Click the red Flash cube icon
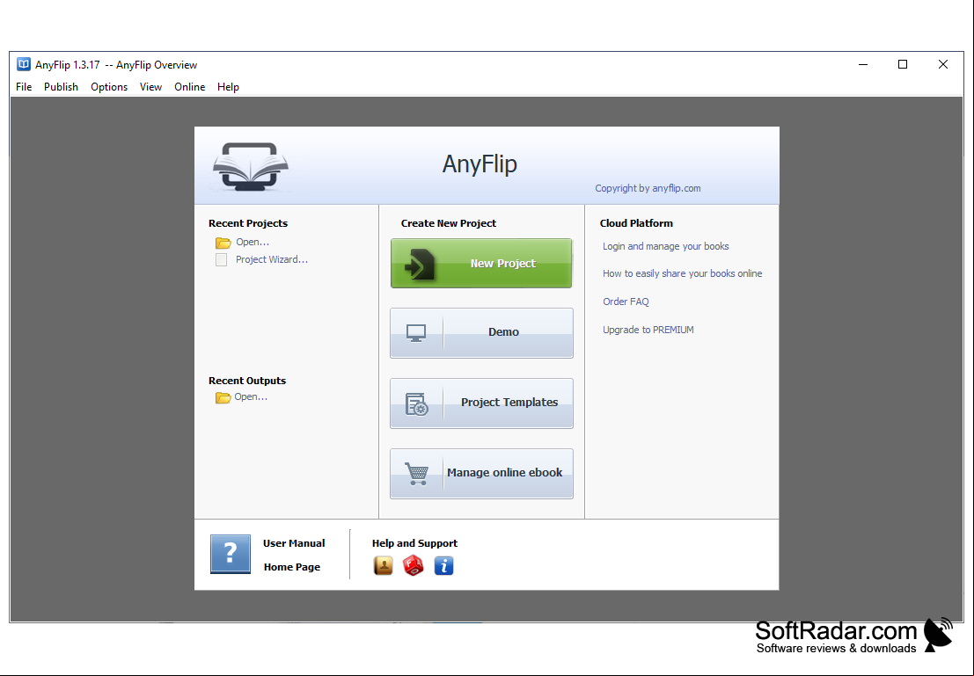 click(x=413, y=565)
